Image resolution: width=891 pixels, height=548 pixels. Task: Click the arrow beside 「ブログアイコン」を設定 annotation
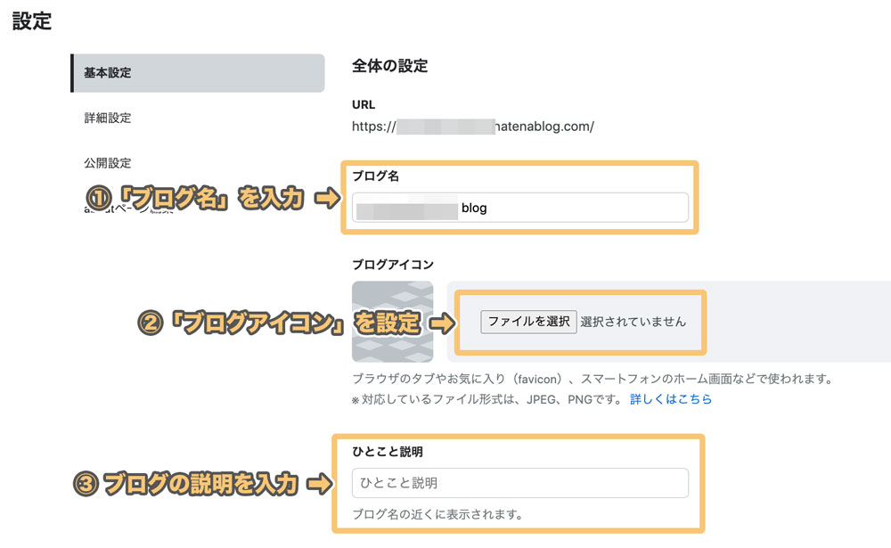[442, 323]
